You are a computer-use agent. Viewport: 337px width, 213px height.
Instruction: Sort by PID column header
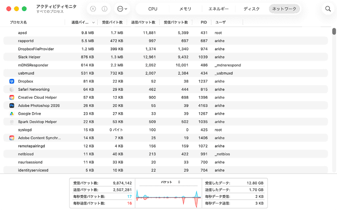204,22
